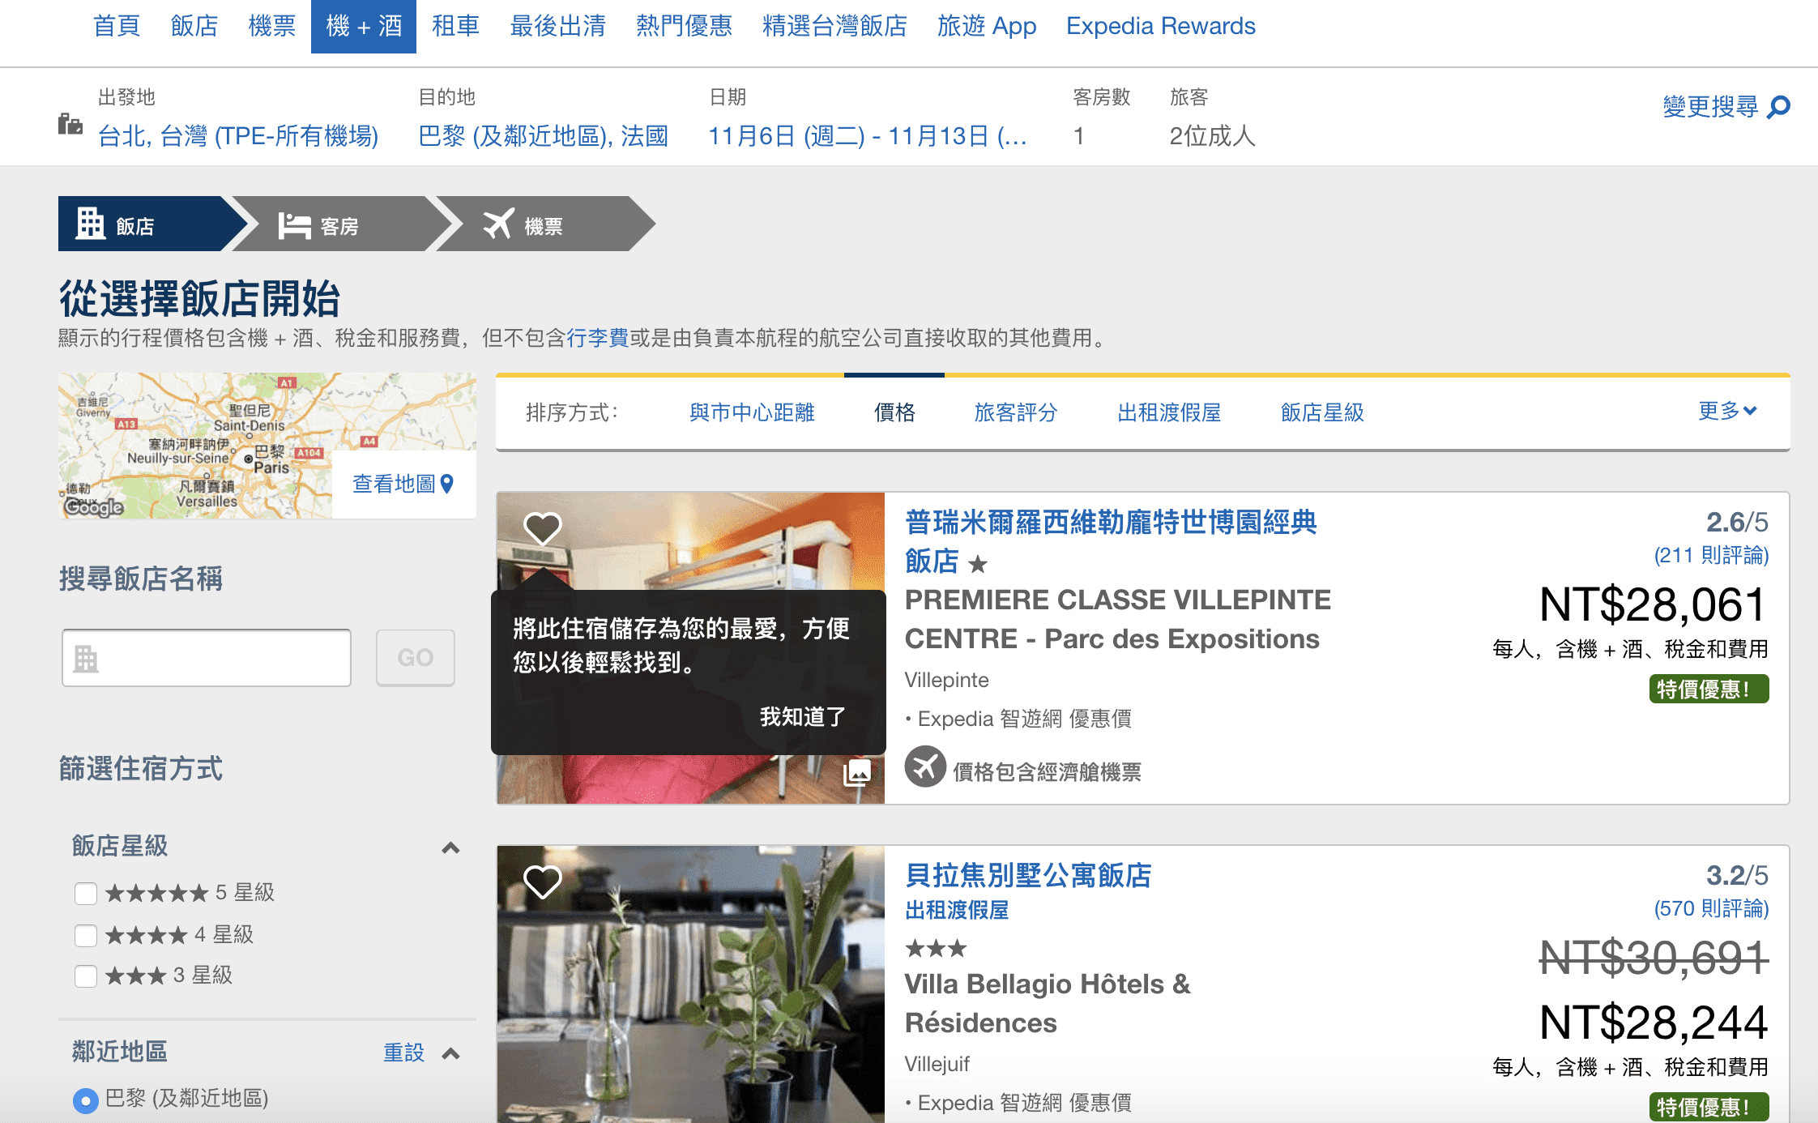The width and height of the screenshot is (1818, 1123).
Task: Open the 最後出清 navigation item
Action: (x=558, y=26)
